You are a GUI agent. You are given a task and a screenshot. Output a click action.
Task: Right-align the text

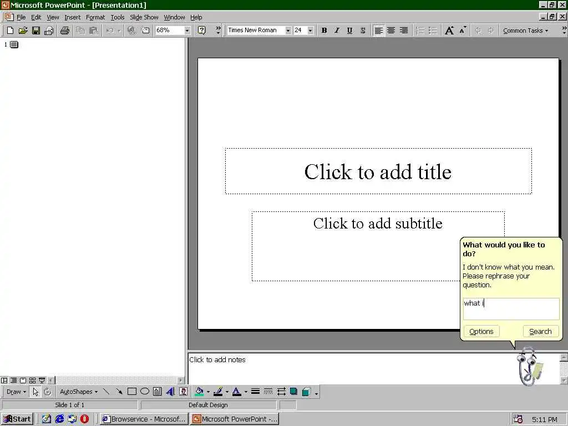coord(404,31)
